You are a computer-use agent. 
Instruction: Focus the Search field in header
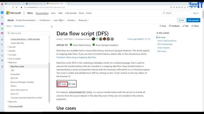click(176, 13)
